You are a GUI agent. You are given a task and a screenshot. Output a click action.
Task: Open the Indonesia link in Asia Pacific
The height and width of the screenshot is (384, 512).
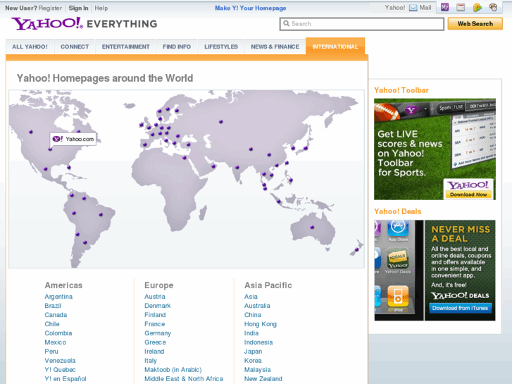(x=258, y=342)
